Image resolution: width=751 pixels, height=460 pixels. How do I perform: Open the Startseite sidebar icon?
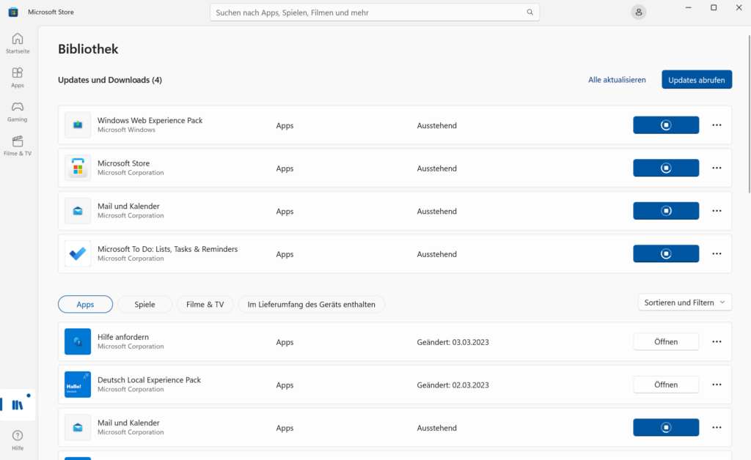(x=17, y=42)
